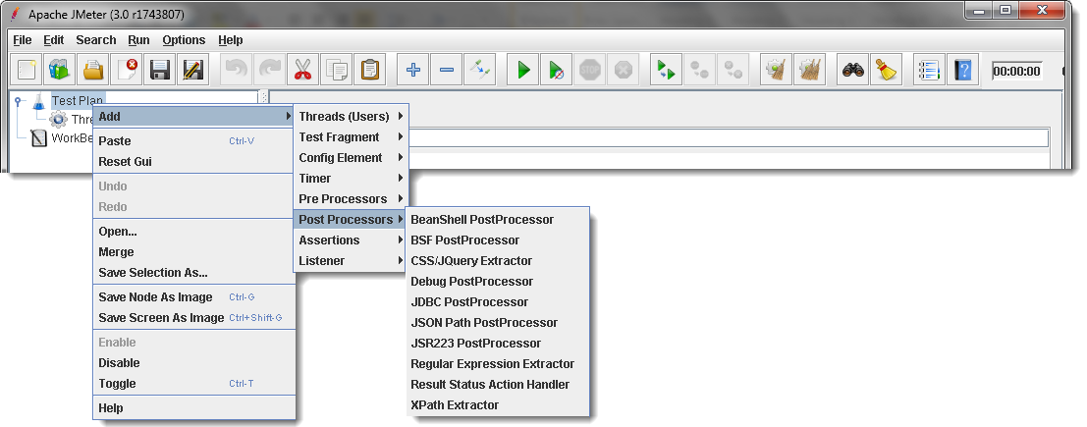Select Regular Expression Extractor
The image size is (1087, 427).
(x=497, y=364)
